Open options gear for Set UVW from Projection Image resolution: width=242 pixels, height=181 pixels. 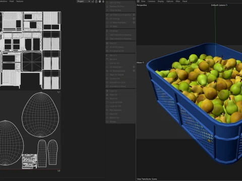[x=134, y=15]
